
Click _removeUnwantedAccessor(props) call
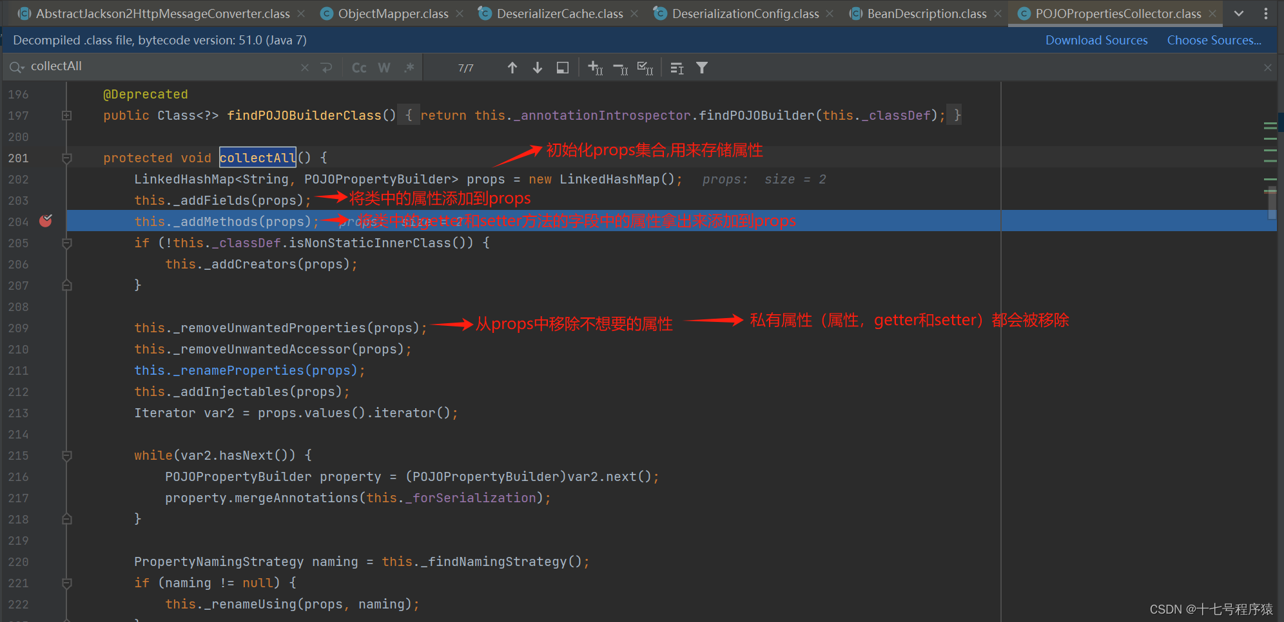273,349
